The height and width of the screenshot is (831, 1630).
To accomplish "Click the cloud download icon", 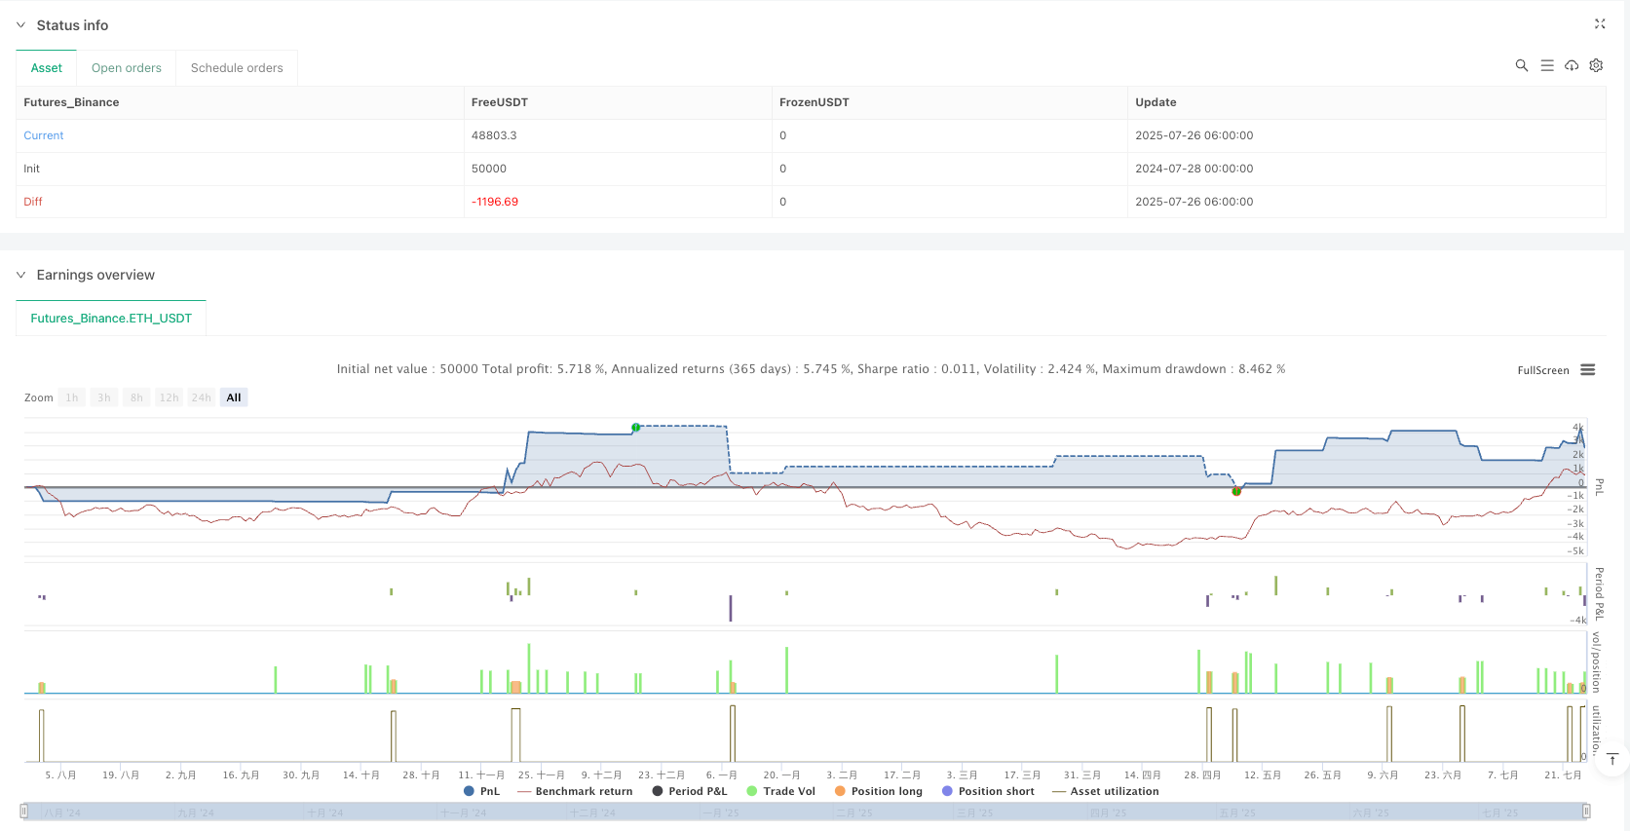I will pyautogui.click(x=1572, y=65).
